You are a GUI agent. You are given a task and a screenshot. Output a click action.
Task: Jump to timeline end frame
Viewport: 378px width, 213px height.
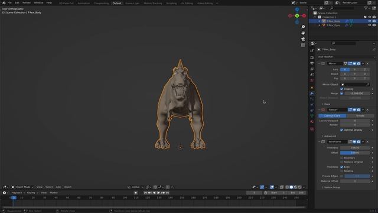168,193
